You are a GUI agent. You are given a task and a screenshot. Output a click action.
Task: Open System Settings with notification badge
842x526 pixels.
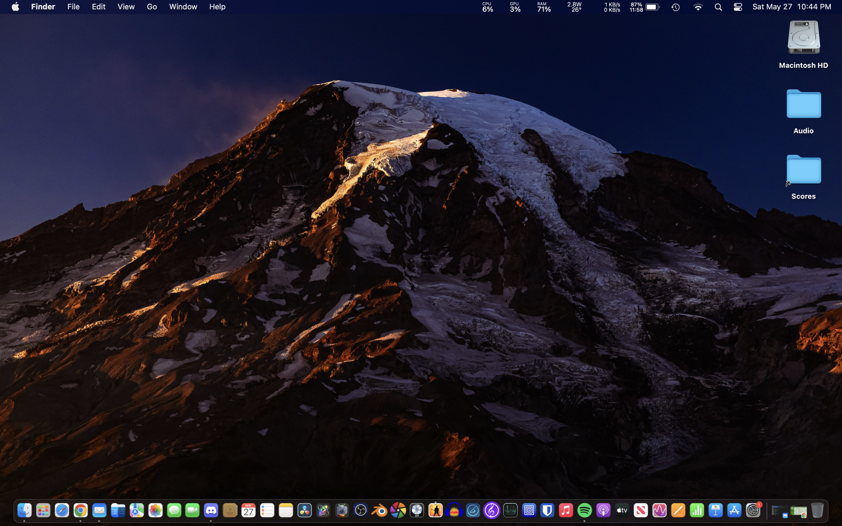(x=753, y=510)
